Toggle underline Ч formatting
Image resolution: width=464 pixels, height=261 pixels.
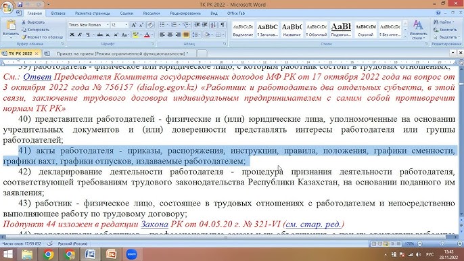point(88,35)
